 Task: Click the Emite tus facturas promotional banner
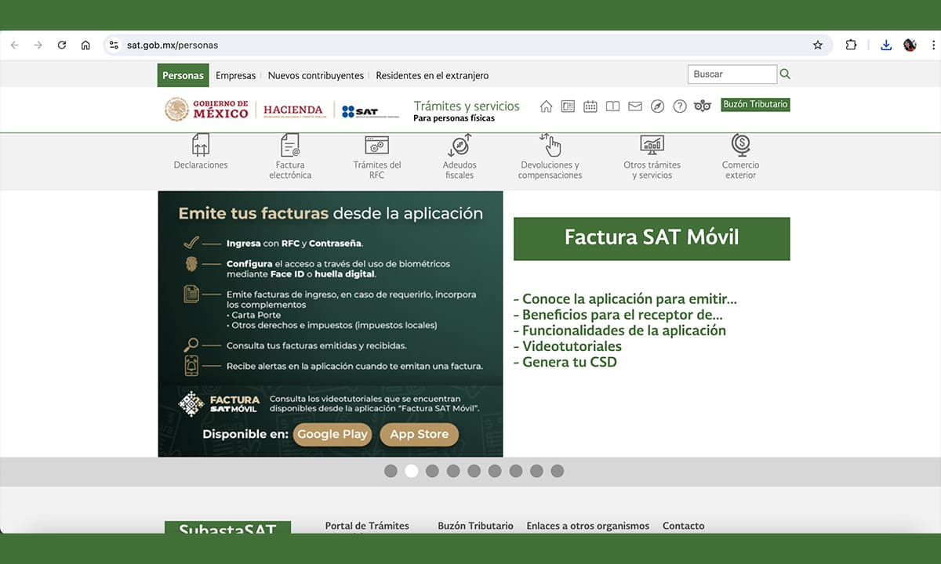tap(330, 324)
